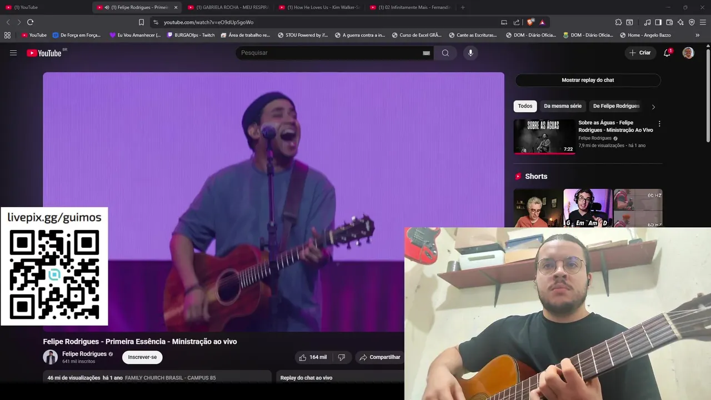
Task: Open the Criar create menu
Action: click(x=640, y=53)
